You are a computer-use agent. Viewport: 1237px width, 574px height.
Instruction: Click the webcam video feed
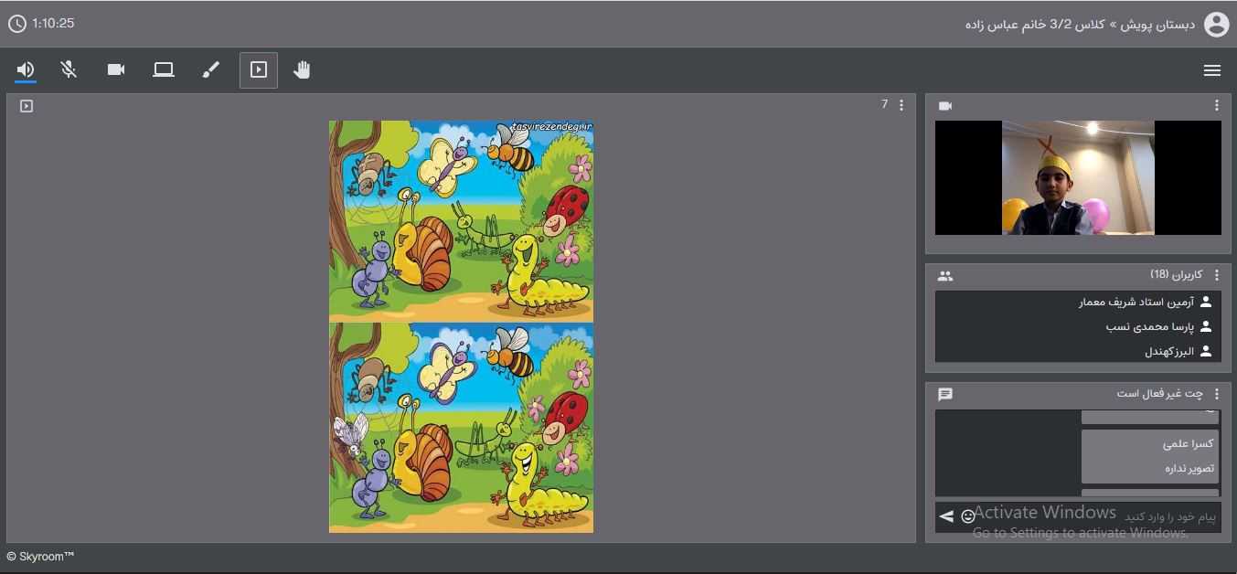click(x=1078, y=177)
